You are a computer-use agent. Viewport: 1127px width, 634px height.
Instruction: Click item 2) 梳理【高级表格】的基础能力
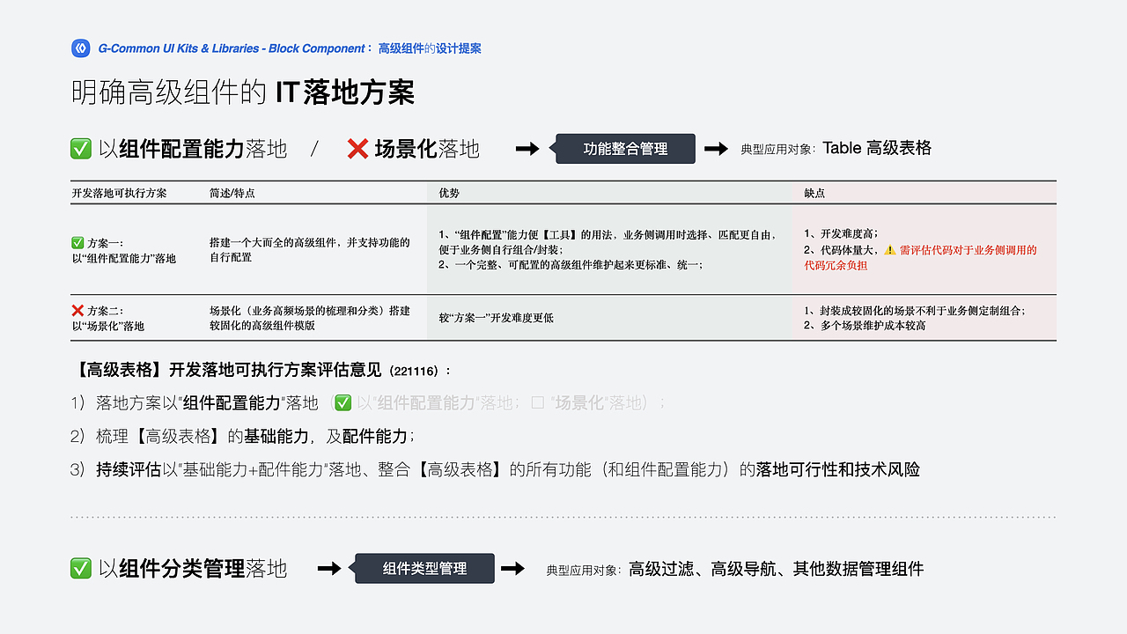click(x=242, y=437)
